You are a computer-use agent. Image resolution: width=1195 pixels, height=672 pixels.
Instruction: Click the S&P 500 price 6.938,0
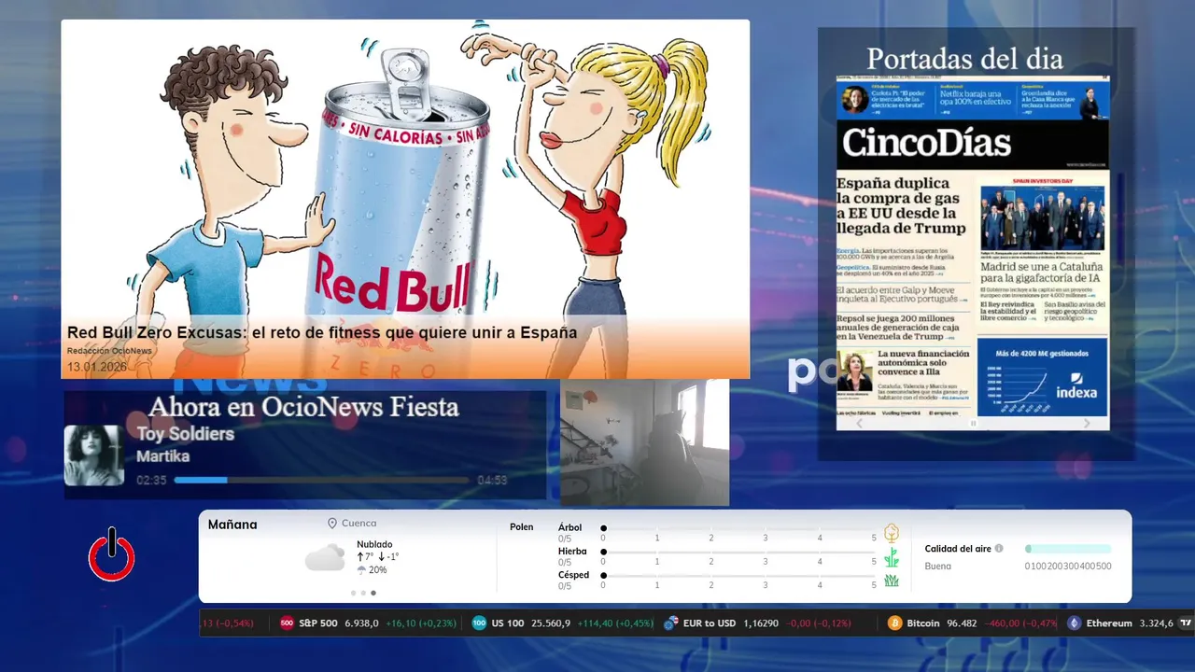pyautogui.click(x=362, y=623)
